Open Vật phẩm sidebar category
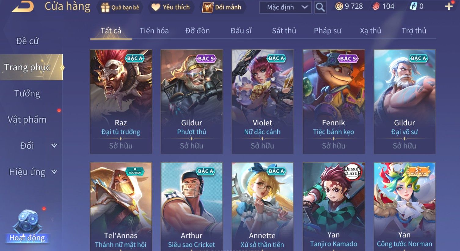Image resolution: width=460 pixels, height=251 pixels. (27, 120)
